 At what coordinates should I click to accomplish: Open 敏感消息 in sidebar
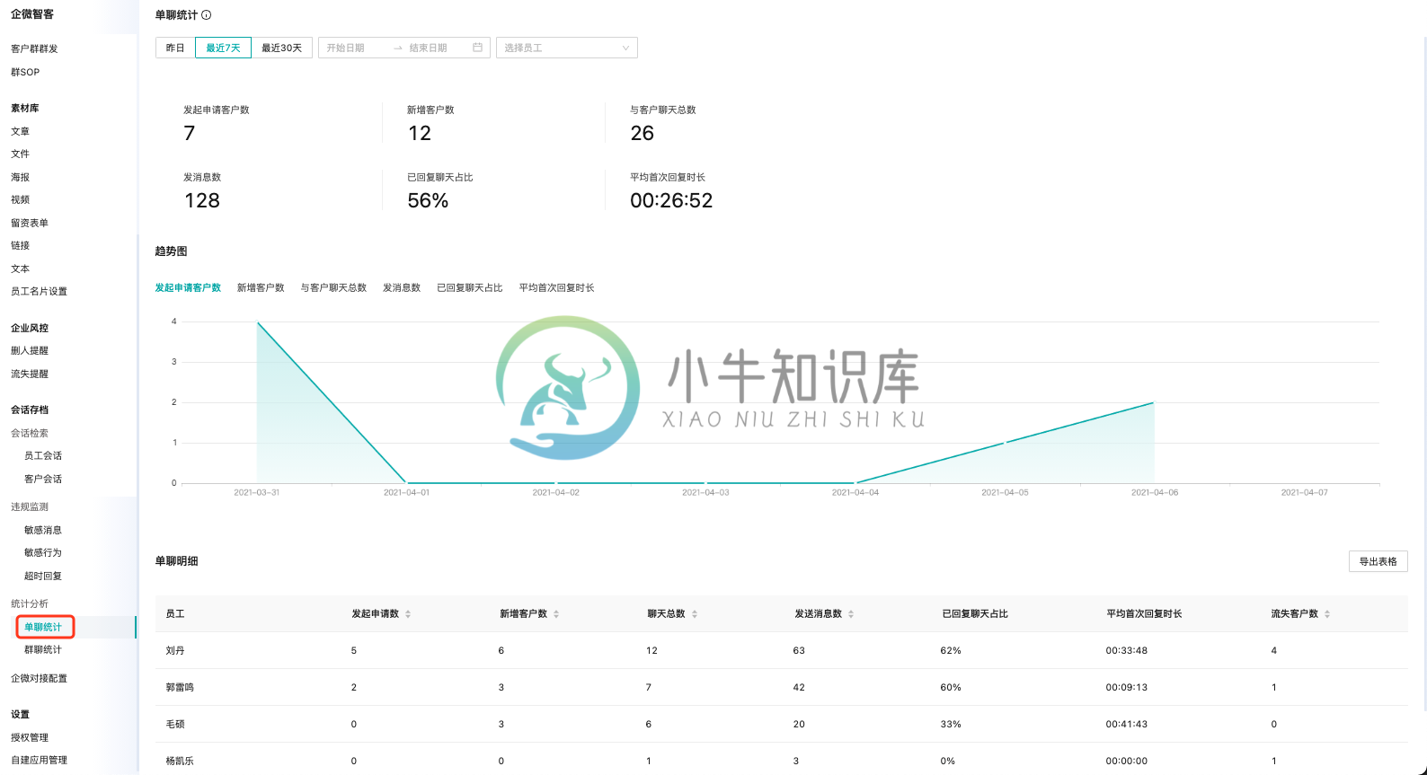click(x=43, y=530)
